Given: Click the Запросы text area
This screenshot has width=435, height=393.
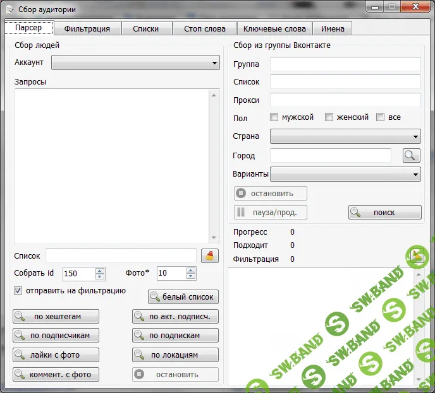Looking at the screenshot, I should click(113, 166).
